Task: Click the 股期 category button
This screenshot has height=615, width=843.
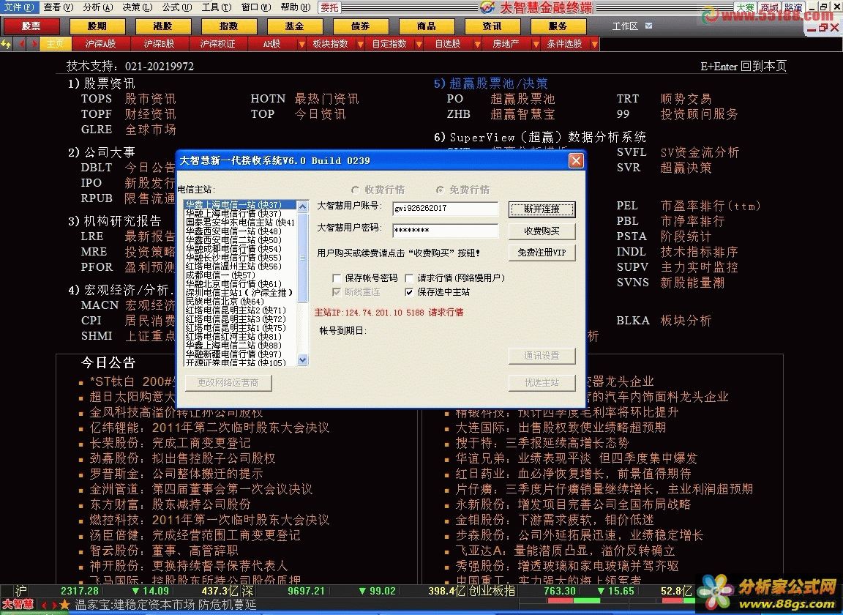Action: (x=97, y=26)
